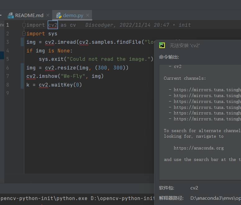The height and width of the screenshot is (205, 241).
Task: Switch to the README.md tab
Action: point(29,15)
